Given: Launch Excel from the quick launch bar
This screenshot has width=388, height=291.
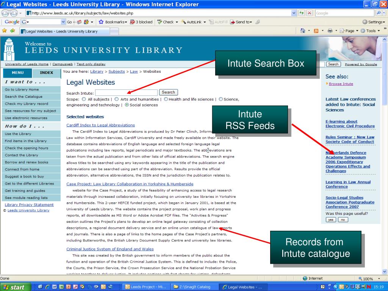Looking at the screenshot, I should pyautogui.click(x=61, y=287).
